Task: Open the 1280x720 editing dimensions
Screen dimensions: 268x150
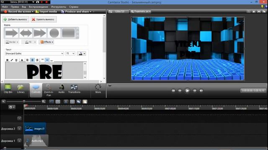Action: (x=119, y=12)
